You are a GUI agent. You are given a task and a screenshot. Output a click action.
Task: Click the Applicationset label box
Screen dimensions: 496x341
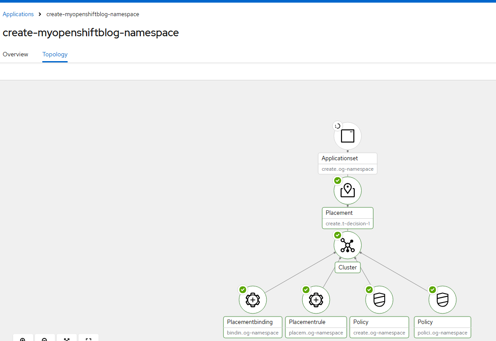(x=347, y=163)
